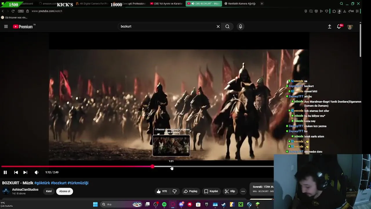This screenshot has height=209, width=371.
Task: Open Spotify from the taskbar
Action: coord(164,204)
